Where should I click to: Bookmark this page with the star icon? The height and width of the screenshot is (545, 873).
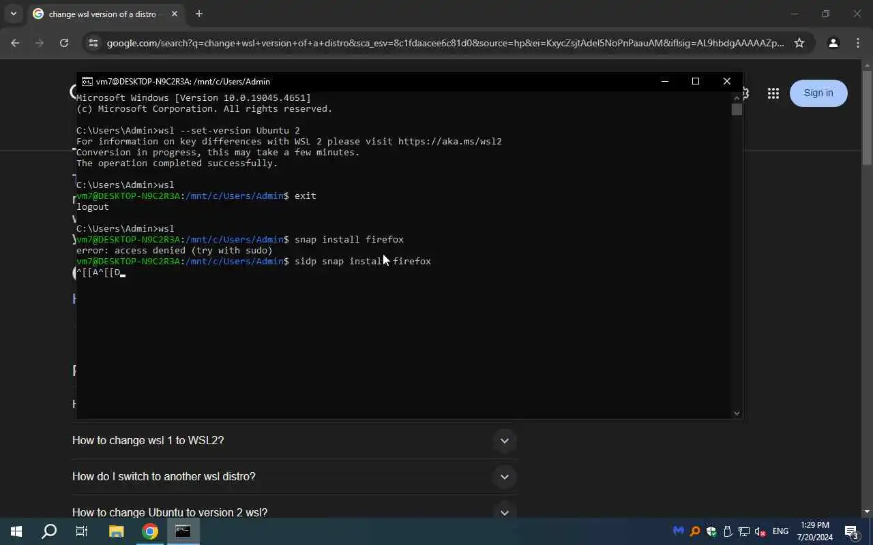(x=799, y=43)
